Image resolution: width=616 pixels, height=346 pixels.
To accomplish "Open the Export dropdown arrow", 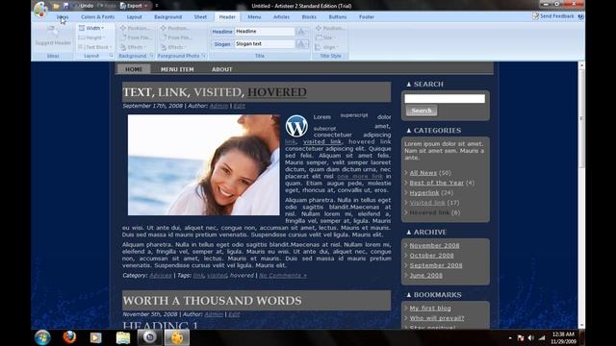I will (146, 6).
